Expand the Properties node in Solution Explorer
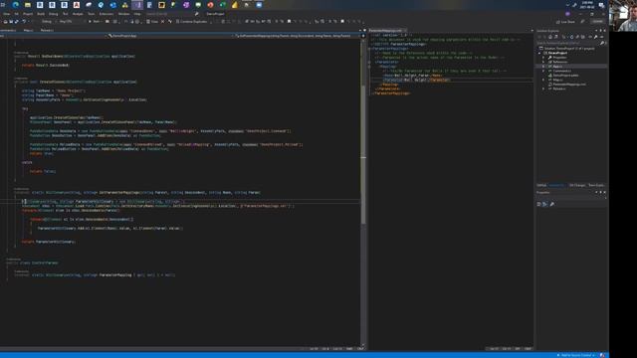The width and height of the screenshot is (637, 358). pyautogui.click(x=543, y=58)
